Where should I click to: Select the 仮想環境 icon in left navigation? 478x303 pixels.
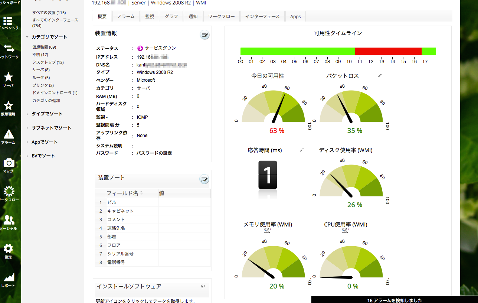[9, 108]
